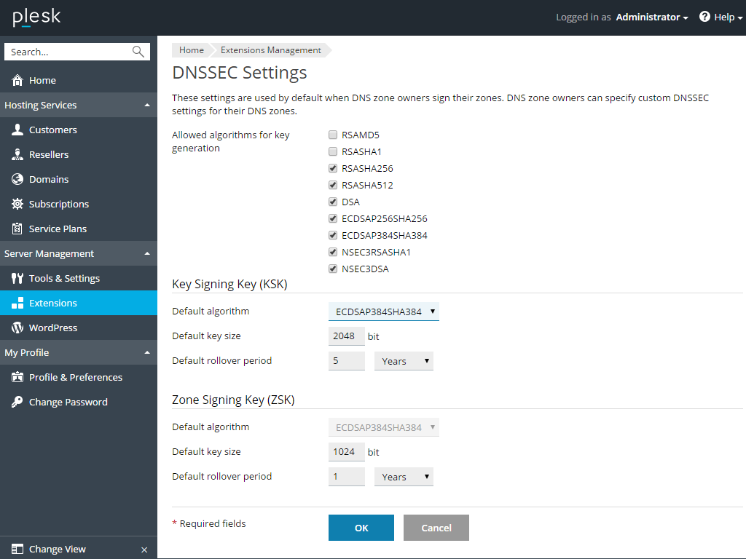Click the Customers person icon

click(x=17, y=130)
